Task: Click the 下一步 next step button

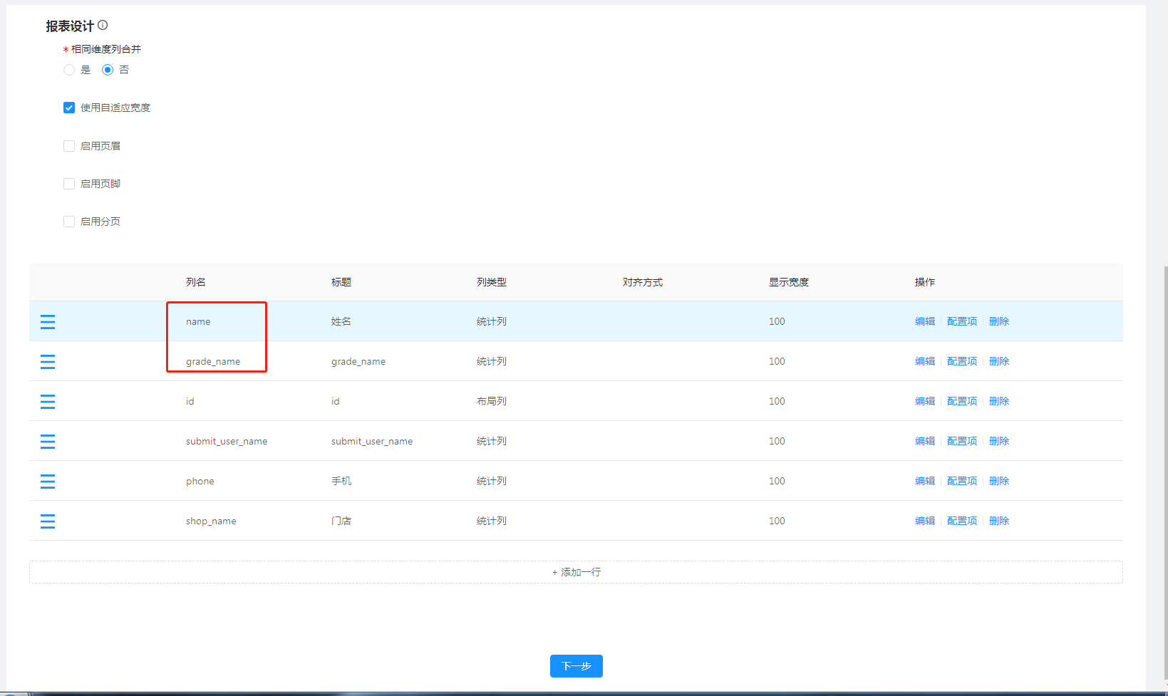Action: (x=577, y=666)
